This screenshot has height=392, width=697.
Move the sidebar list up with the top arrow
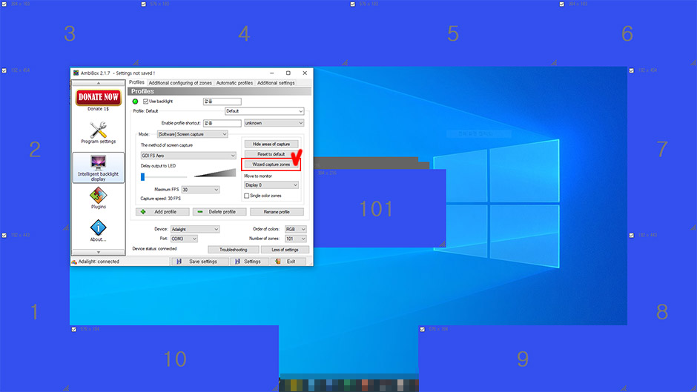(98, 83)
